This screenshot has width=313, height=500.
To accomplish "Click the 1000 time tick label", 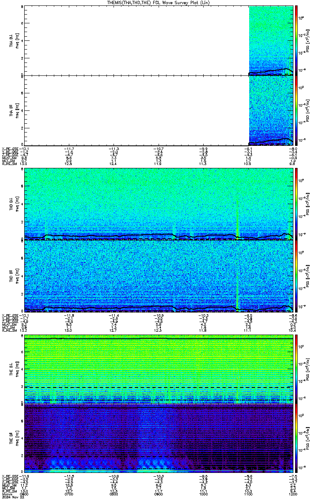I will tap(203, 494).
